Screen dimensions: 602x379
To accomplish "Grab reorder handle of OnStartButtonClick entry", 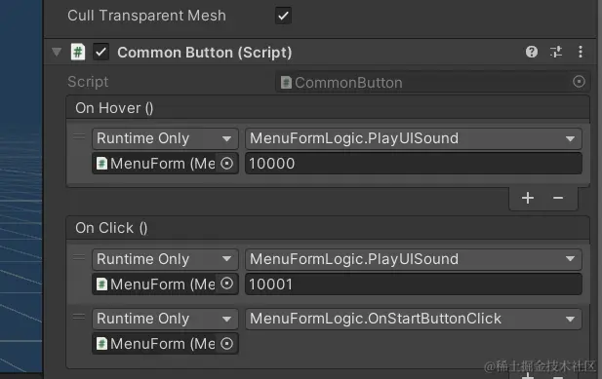I will coord(79,317).
